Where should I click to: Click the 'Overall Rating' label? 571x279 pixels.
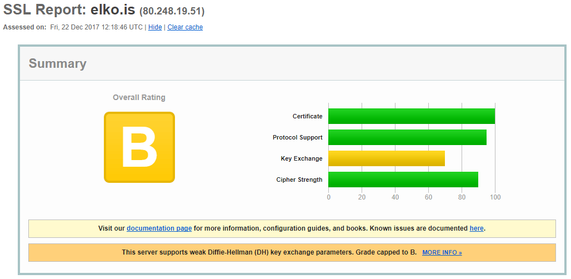point(139,97)
